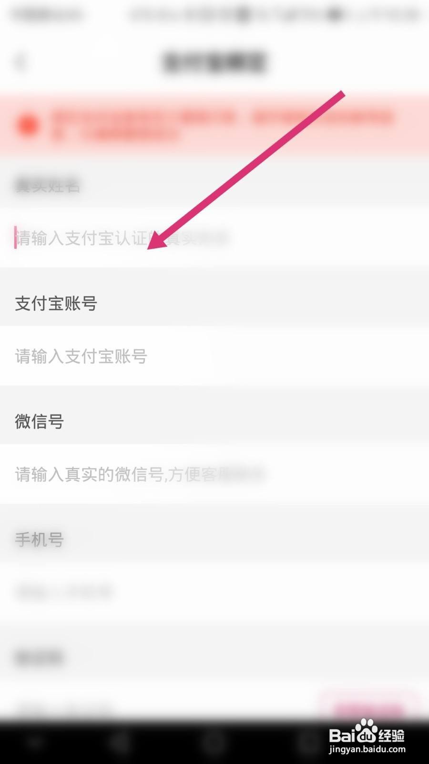429x764 pixels.
Task: Click the 微信号 section label
Action: [x=39, y=421]
